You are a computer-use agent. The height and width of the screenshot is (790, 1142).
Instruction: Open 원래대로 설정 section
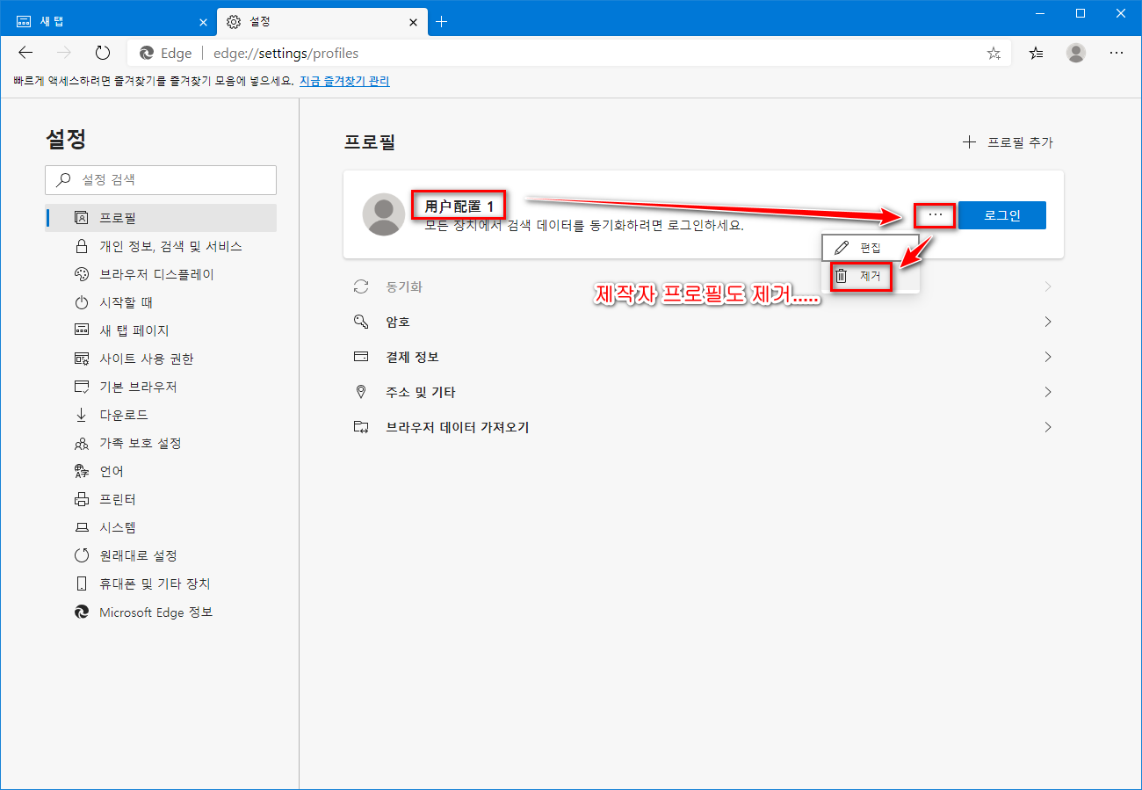[161, 555]
